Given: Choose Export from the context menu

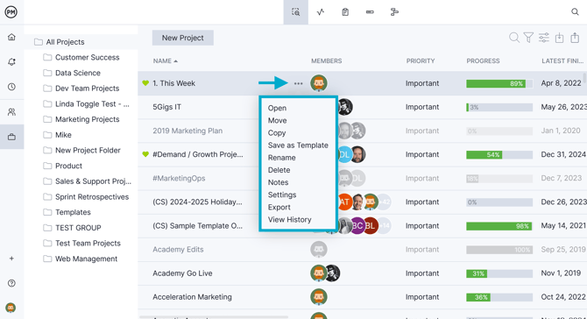Looking at the screenshot, I should click(x=279, y=207).
